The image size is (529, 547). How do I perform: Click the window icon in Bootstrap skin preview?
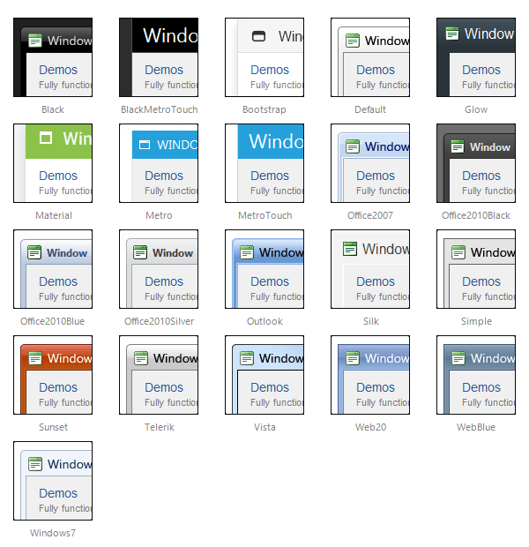point(258,36)
